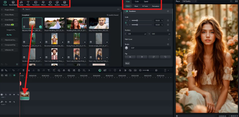Select the Media tab icon

(5, 3)
